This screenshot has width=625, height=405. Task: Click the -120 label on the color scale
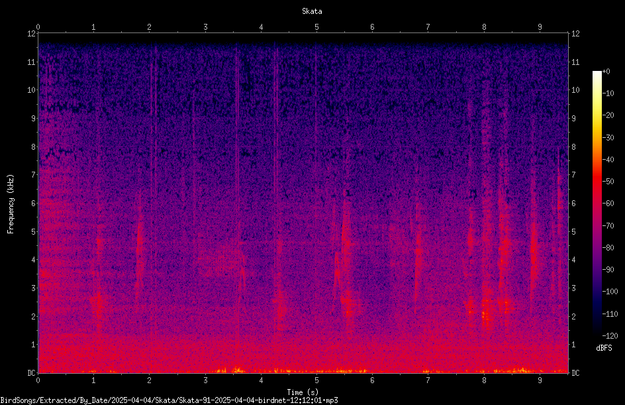(610, 335)
